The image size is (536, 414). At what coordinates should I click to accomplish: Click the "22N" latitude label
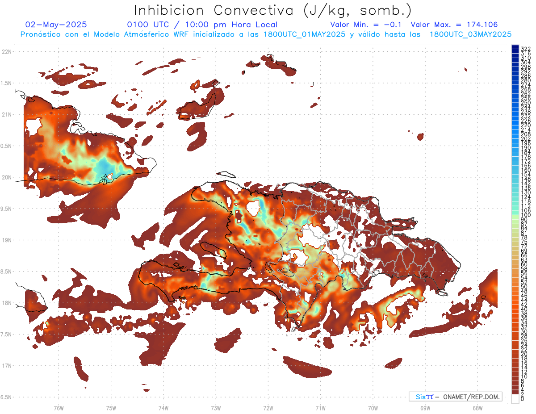(x=6, y=52)
